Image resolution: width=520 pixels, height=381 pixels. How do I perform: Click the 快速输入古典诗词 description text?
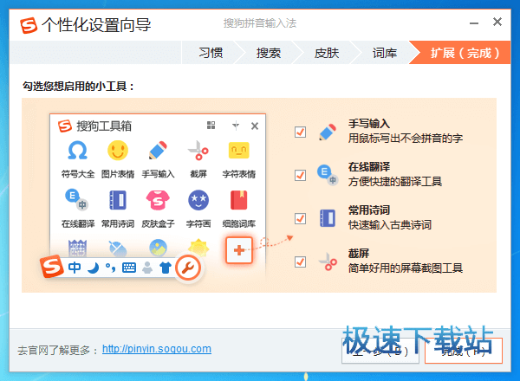[x=390, y=225]
